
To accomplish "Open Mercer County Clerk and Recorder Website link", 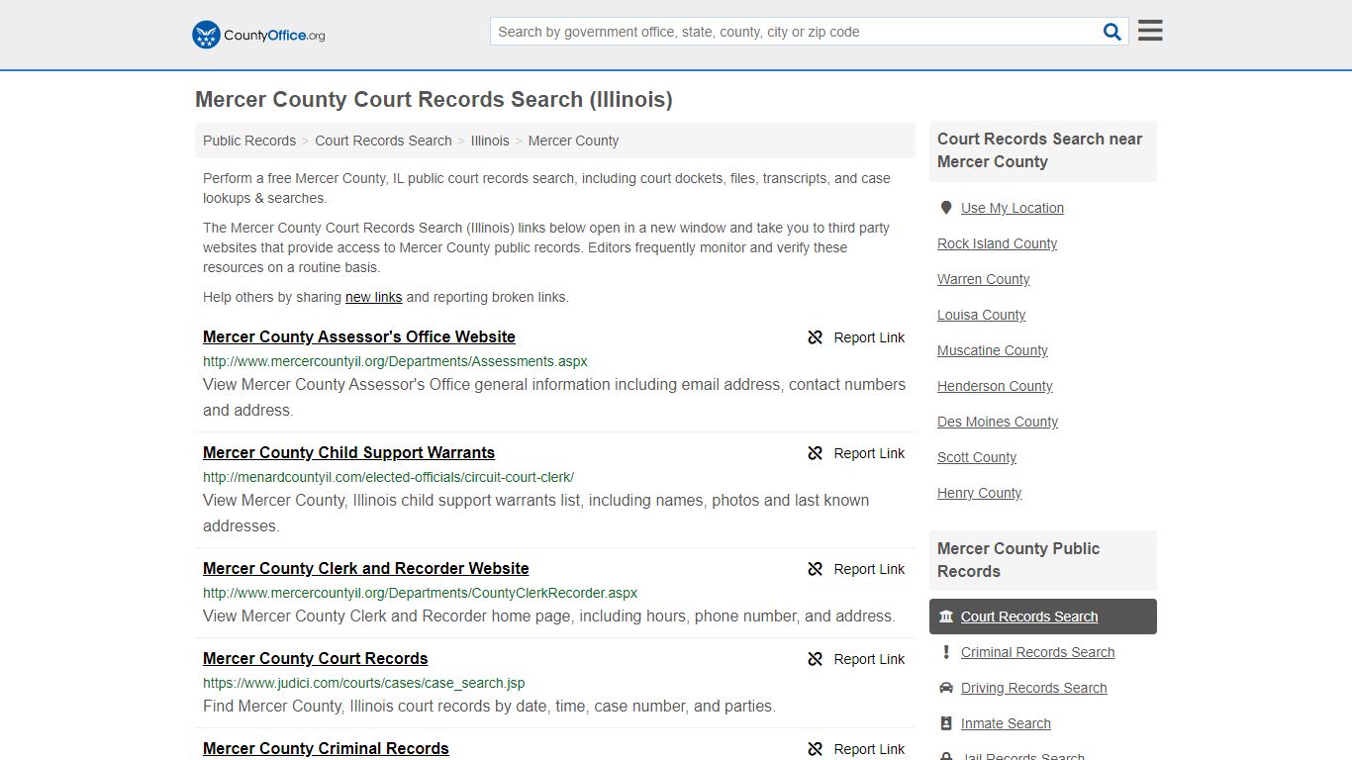I will pos(366,569).
